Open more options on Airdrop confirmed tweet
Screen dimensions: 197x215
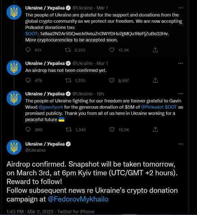tap(180, 144)
